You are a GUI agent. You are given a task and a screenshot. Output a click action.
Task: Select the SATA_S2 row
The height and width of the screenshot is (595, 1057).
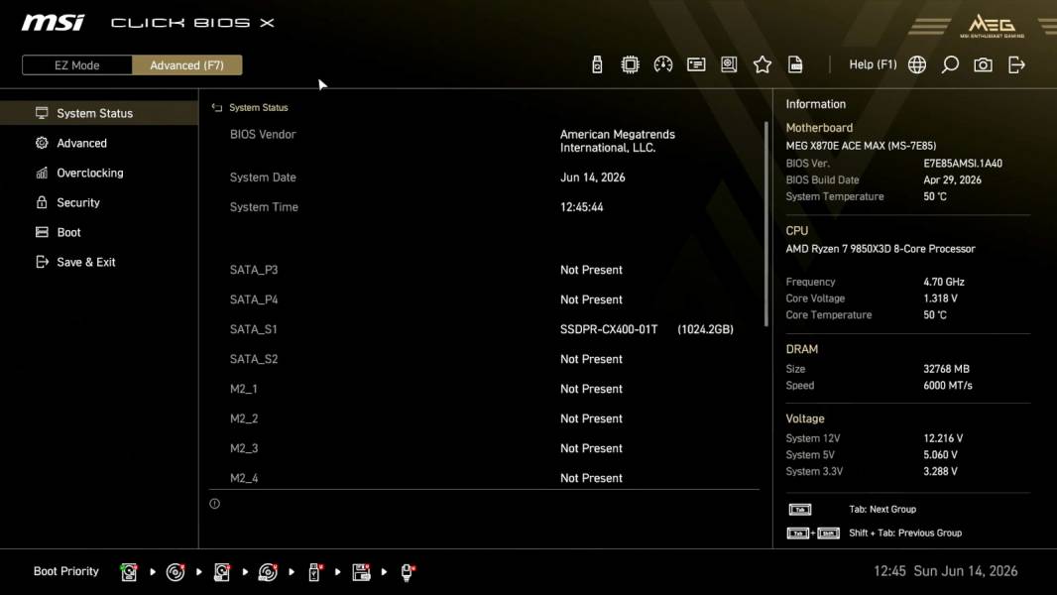pos(485,358)
